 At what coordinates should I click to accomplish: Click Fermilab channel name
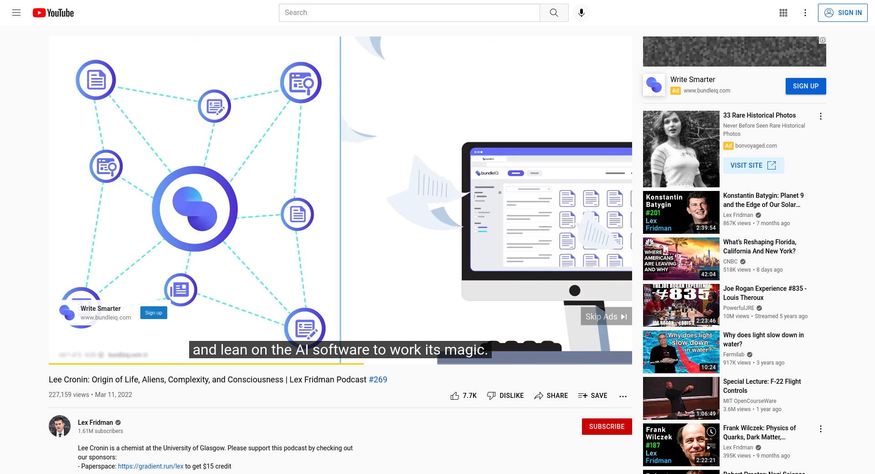pos(734,355)
